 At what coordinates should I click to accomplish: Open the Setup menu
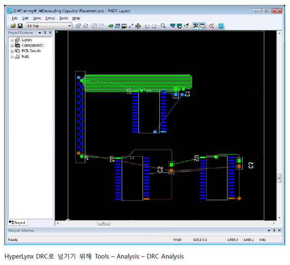50,18
